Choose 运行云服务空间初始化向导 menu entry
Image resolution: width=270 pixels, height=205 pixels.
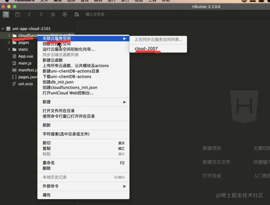pyautogui.click(x=83, y=49)
